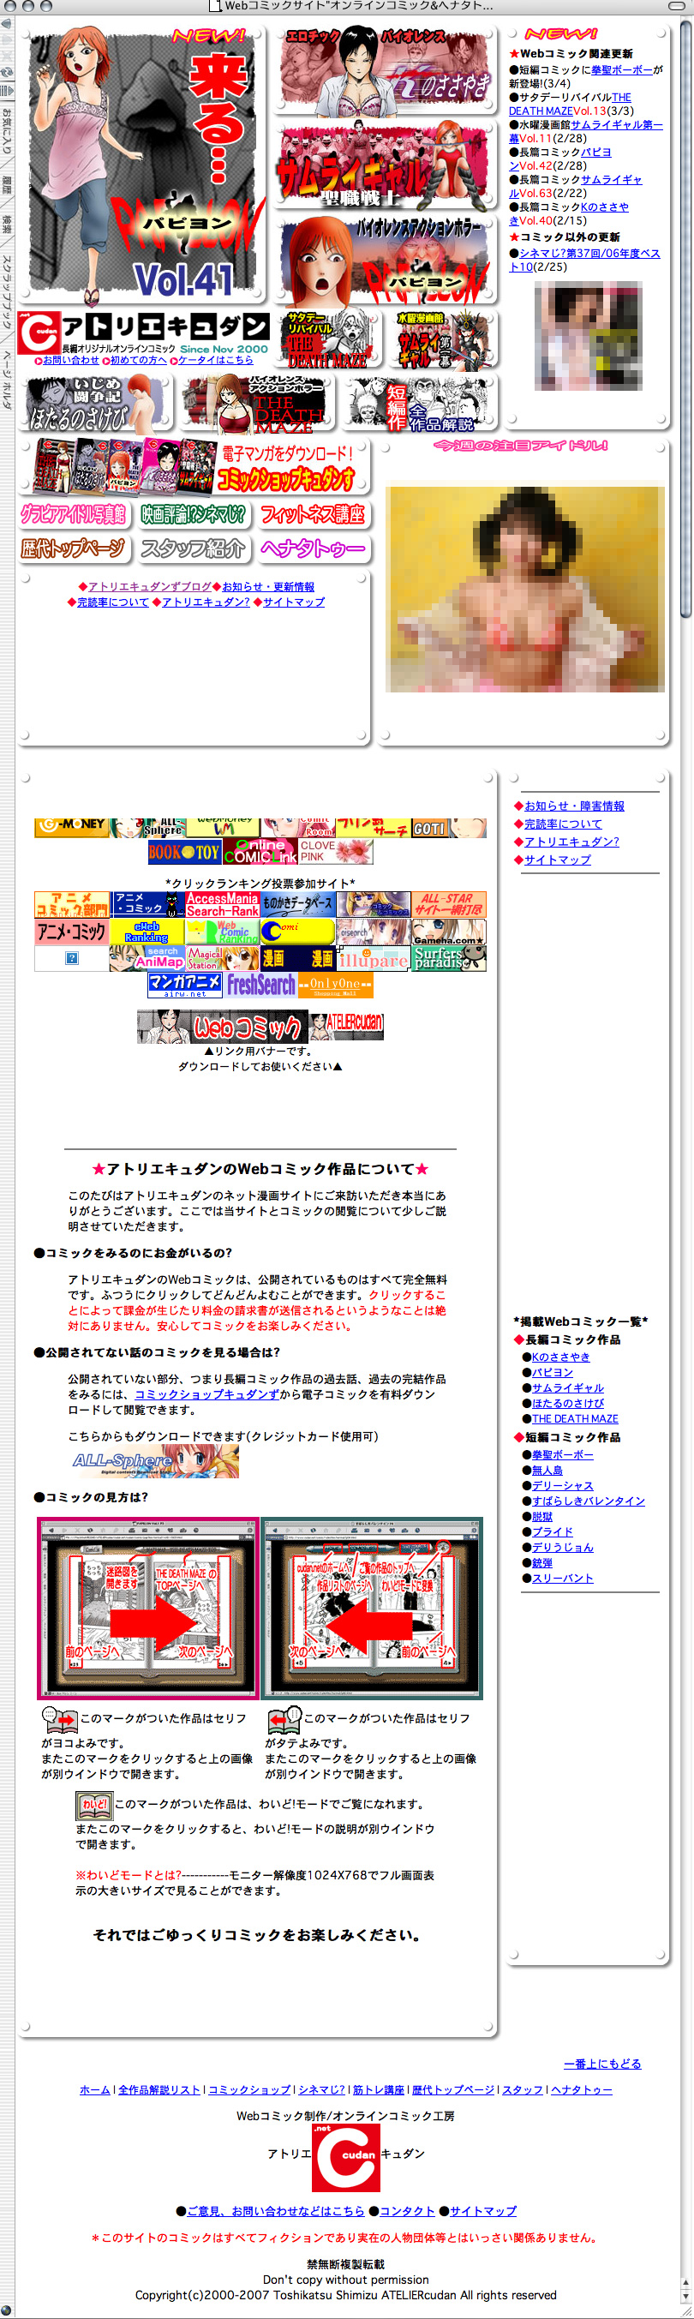Image resolution: width=694 pixels, height=2319 pixels.
Task: Open the 検索 sidebar tab
Action: pos(7,225)
